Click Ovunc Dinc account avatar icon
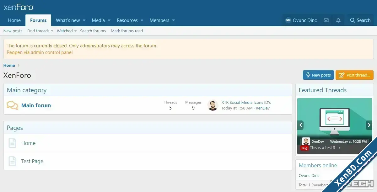This screenshot has width=377, height=192. tap(288, 20)
